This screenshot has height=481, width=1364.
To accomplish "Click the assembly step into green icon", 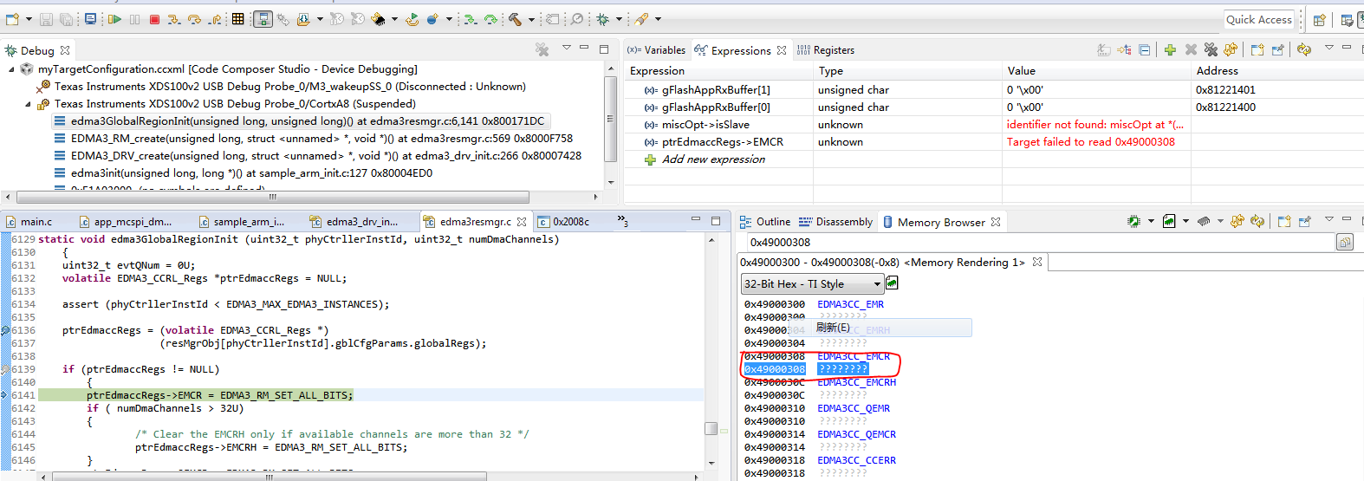I will point(471,19).
